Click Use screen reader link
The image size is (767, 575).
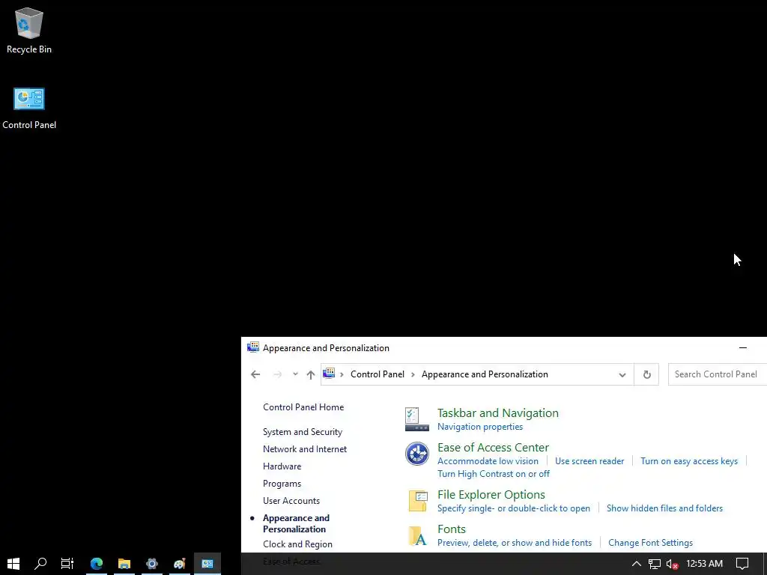tap(589, 461)
